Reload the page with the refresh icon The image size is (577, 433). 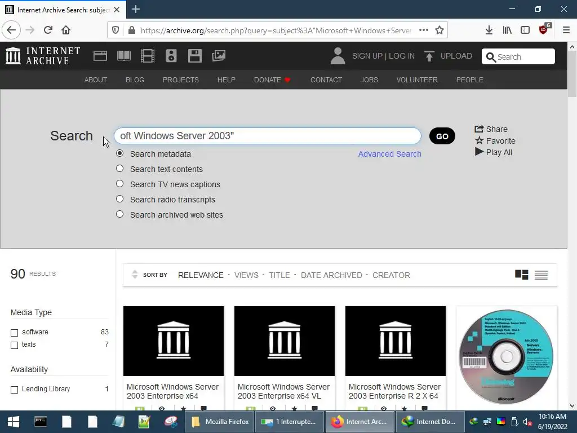pos(48,30)
